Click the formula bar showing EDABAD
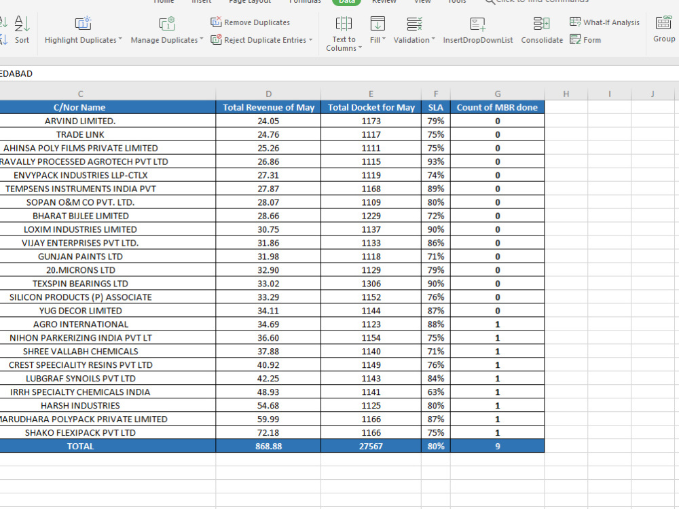Image resolution: width=679 pixels, height=509 pixels. 339,73
